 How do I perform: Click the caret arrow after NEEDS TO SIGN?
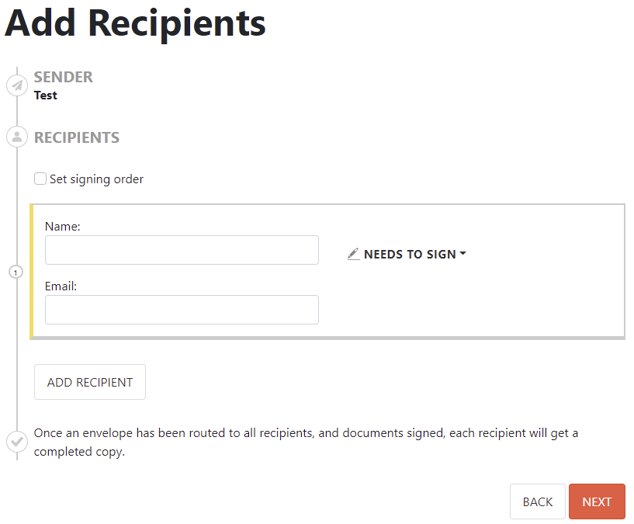pos(463,254)
